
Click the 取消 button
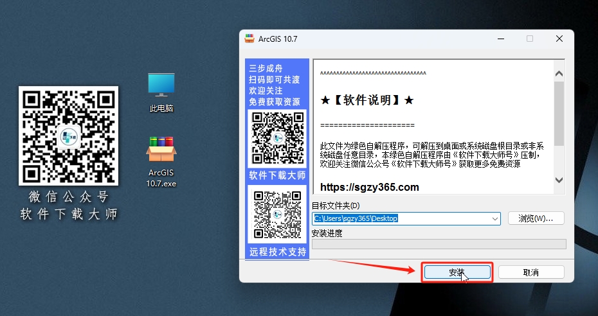[x=531, y=272]
